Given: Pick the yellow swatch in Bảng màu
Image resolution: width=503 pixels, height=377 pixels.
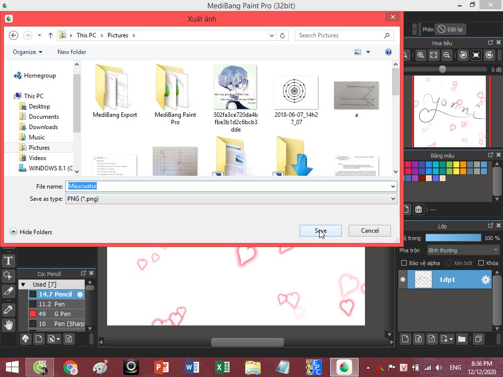Looking at the screenshot, I should [x=456, y=165].
